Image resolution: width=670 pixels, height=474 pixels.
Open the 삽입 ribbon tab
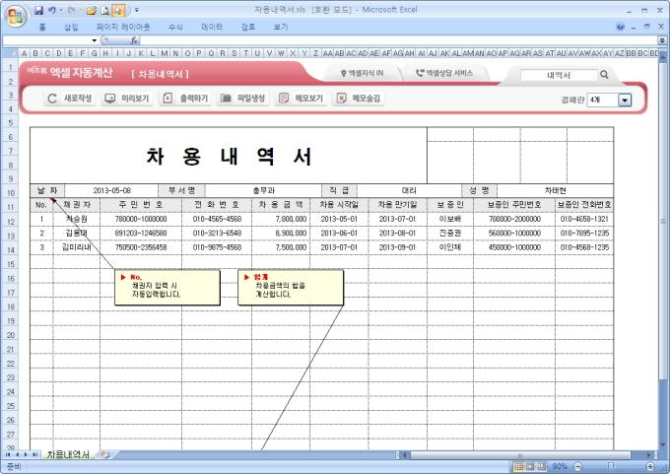pyautogui.click(x=71, y=27)
